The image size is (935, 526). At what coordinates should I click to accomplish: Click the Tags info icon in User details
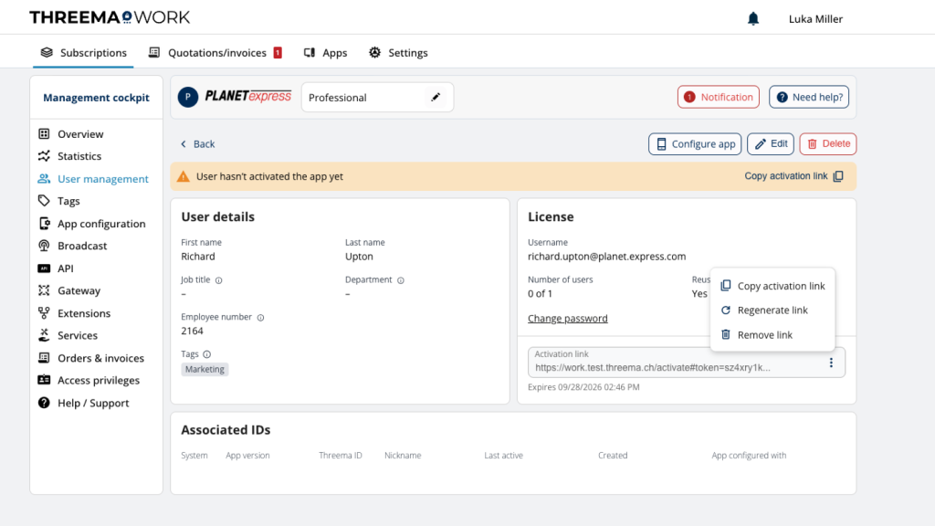coord(207,354)
